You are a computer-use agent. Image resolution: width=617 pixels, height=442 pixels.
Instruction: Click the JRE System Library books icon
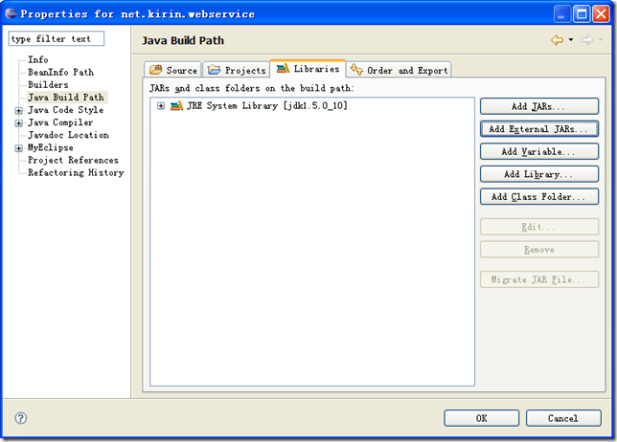(x=176, y=105)
